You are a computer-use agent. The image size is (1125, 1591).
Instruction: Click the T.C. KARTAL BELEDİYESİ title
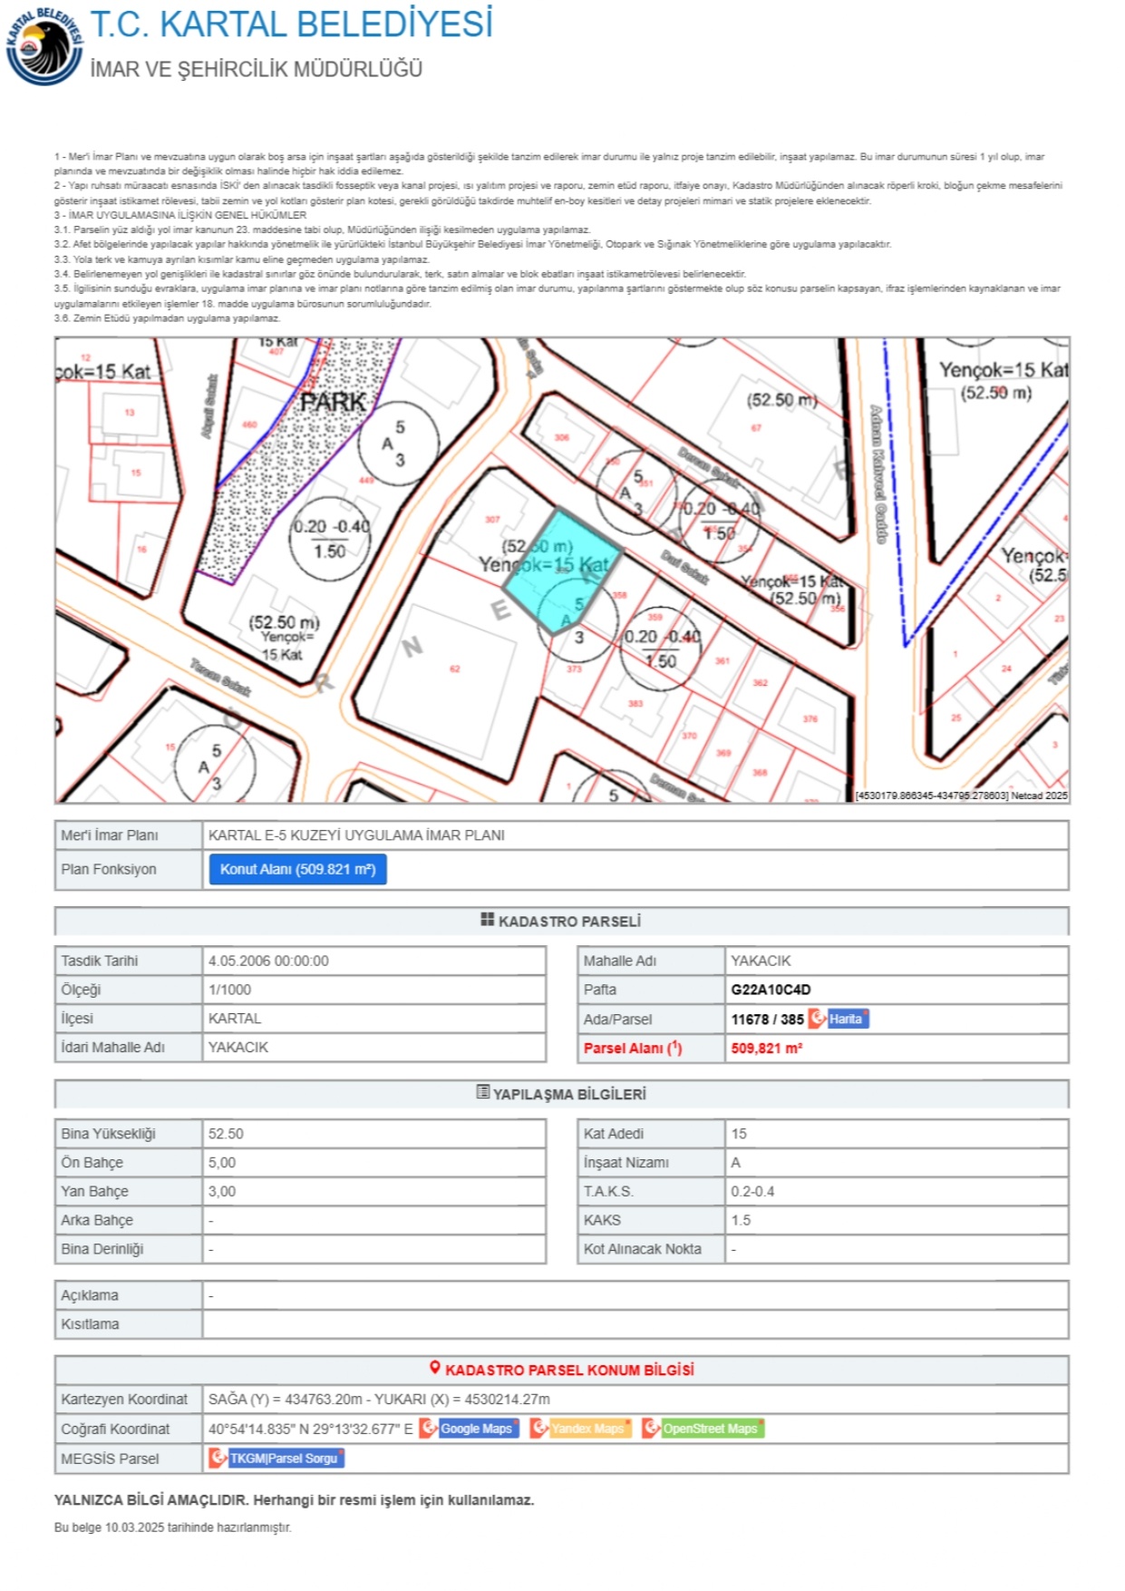pyautogui.click(x=291, y=24)
